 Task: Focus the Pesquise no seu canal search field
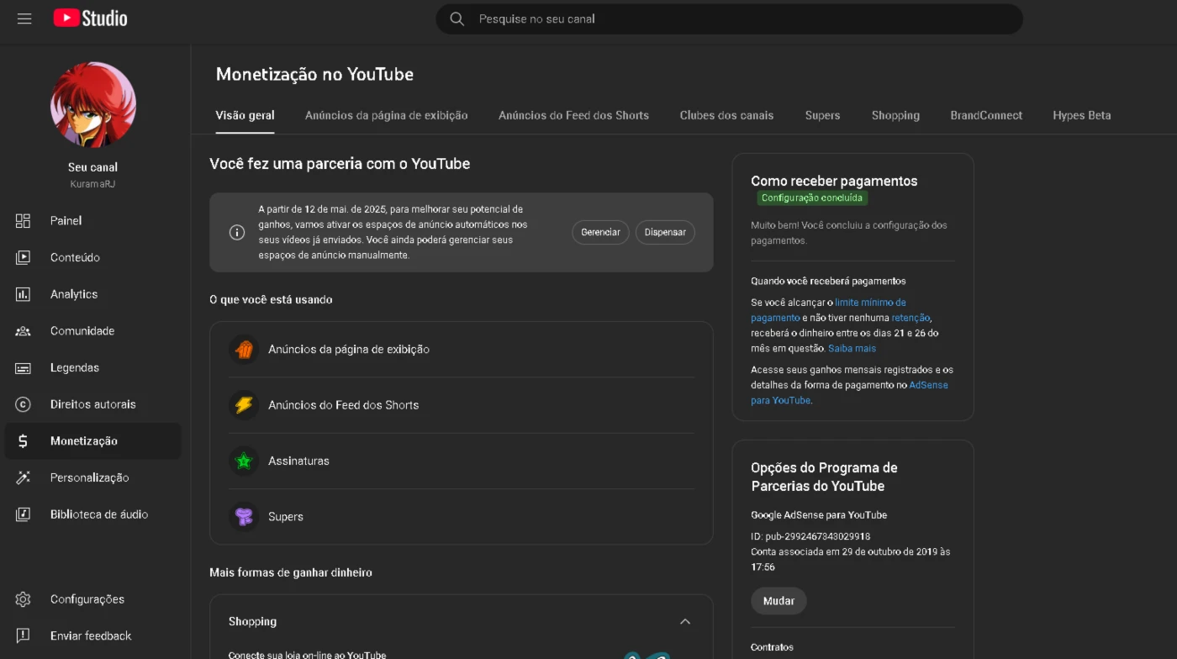click(x=729, y=18)
